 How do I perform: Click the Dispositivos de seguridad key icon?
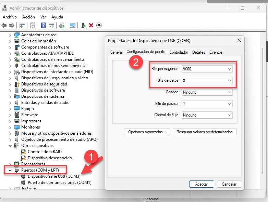point(17,84)
